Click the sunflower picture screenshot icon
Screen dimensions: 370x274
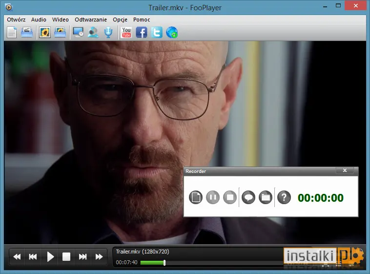pos(45,32)
